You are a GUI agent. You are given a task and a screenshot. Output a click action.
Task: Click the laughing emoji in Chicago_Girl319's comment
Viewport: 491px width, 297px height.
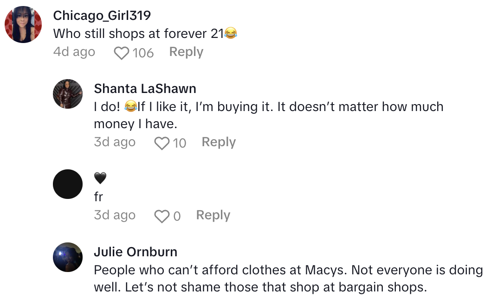[231, 33]
